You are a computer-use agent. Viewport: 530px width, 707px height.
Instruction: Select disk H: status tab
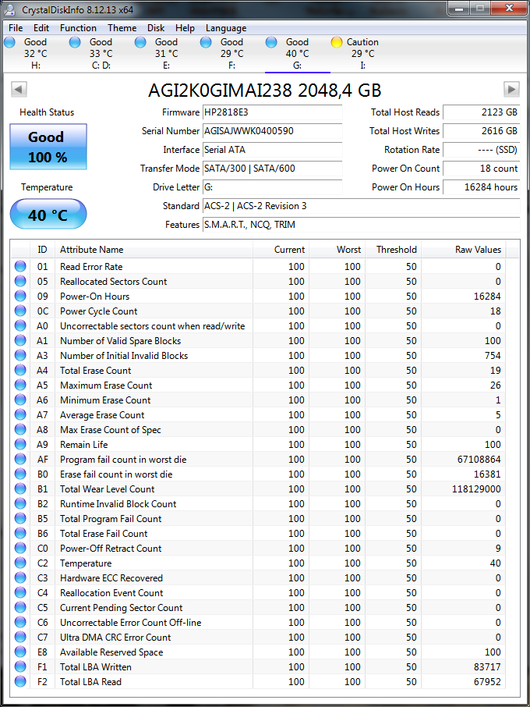click(x=36, y=54)
